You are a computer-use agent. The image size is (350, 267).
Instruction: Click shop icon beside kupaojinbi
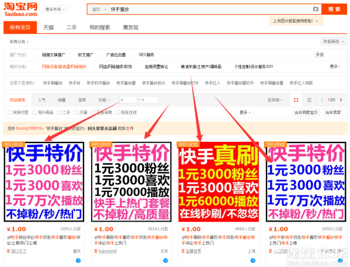click(x=96, y=251)
